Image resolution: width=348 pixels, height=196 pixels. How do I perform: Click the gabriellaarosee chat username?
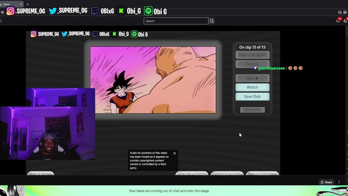[x=271, y=68]
